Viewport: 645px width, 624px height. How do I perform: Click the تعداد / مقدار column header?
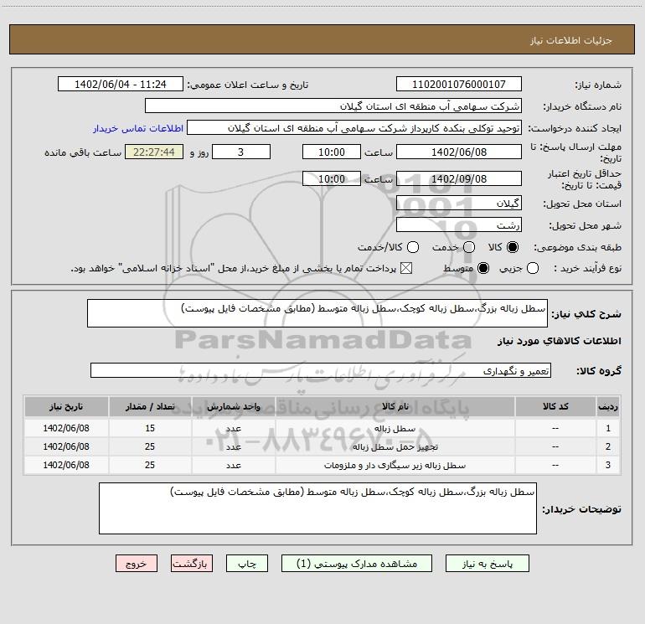pyautogui.click(x=150, y=407)
